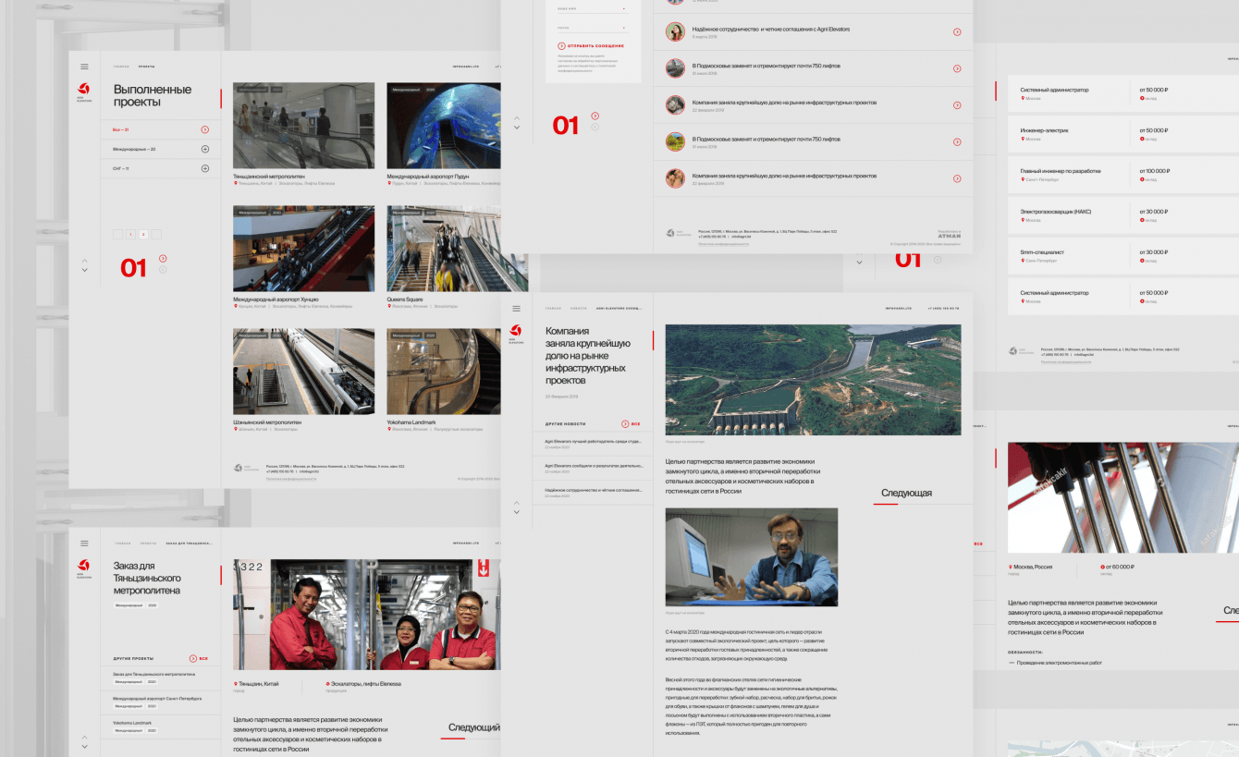The image size is (1239, 757).
Task: Open Электрогазосварщик (НАКС) vacancy row
Action: coord(1122,215)
